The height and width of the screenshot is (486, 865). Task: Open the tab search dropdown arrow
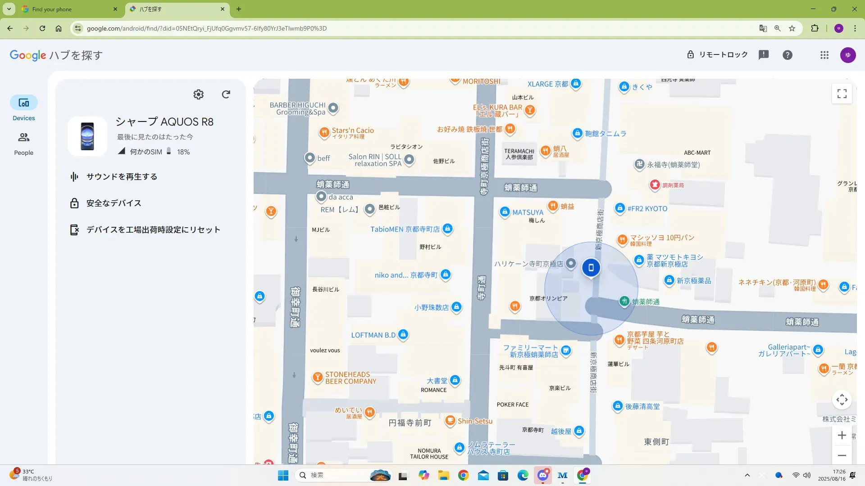pos(9,9)
